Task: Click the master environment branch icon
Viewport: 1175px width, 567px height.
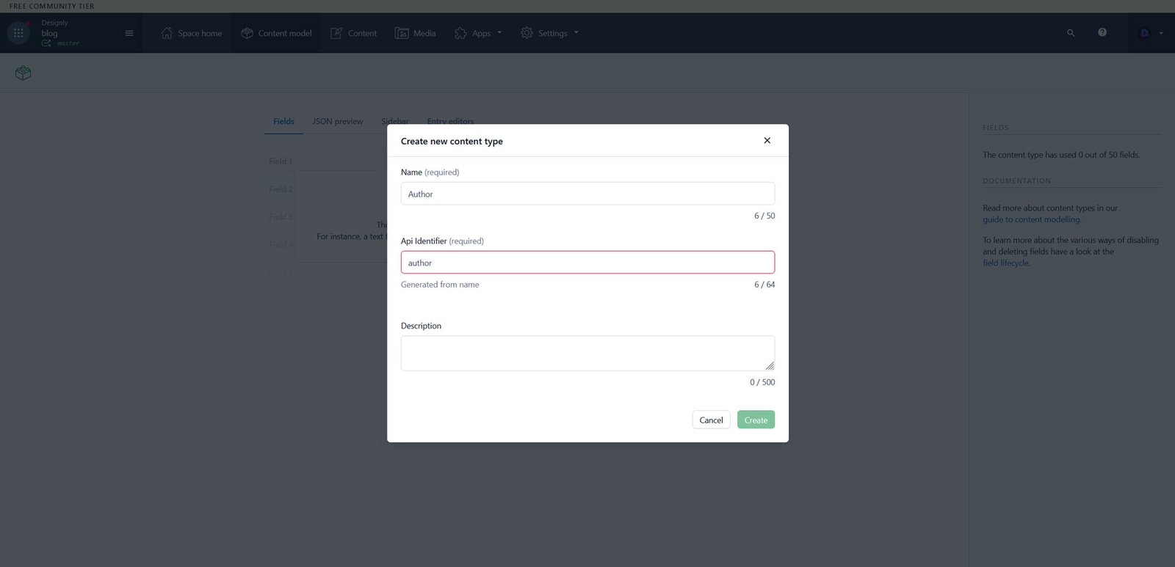Action: [46, 43]
